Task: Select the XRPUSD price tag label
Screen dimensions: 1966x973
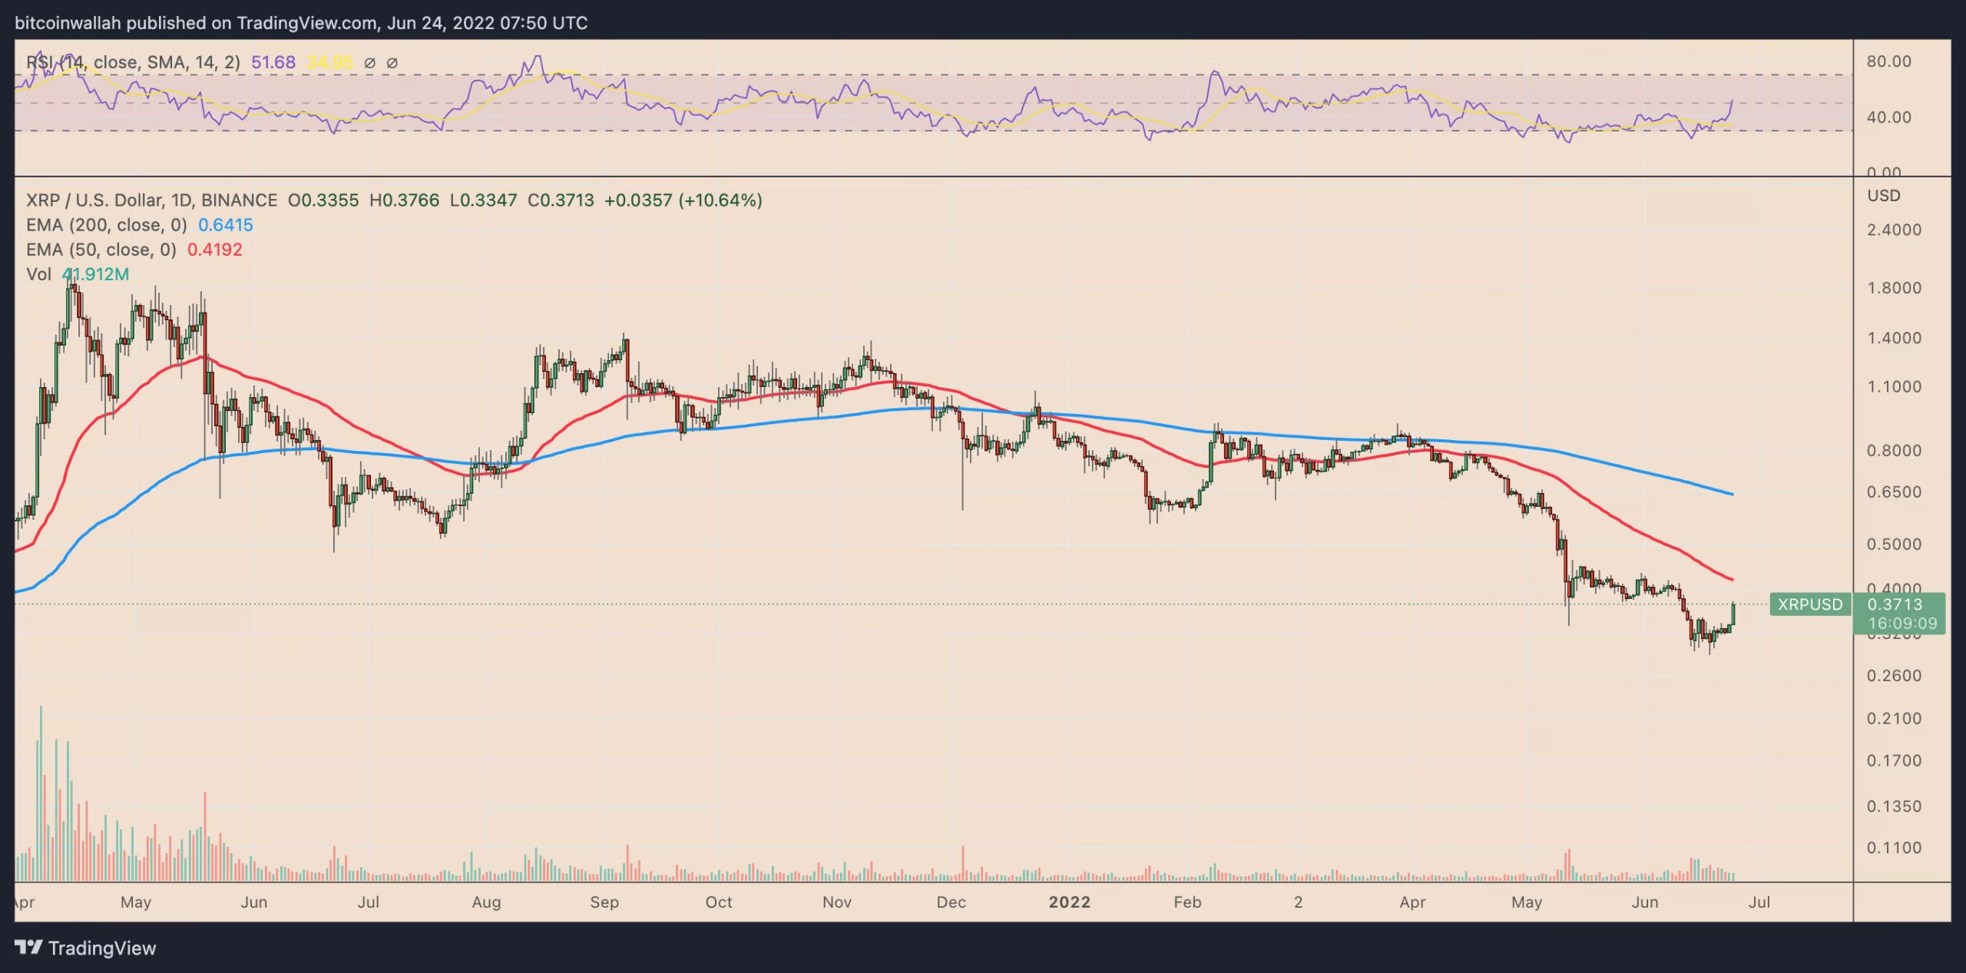Action: 1810,604
